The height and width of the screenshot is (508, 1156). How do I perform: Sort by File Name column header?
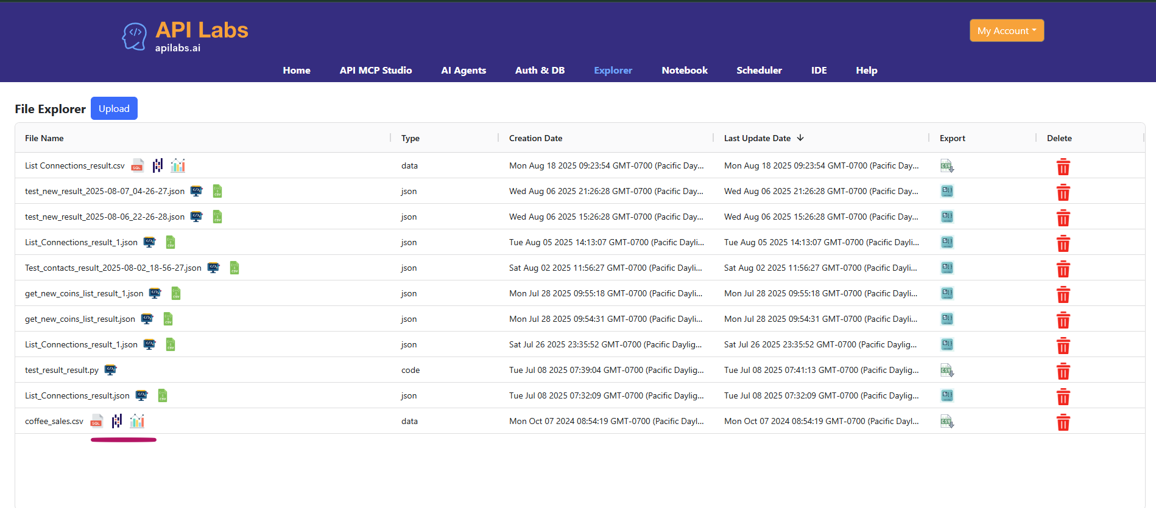44,138
